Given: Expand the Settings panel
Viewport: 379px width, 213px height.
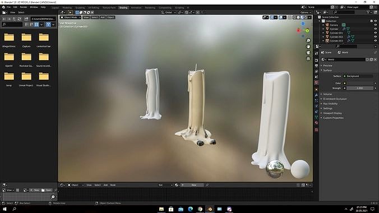Looking at the screenshot, I should click(328, 108).
